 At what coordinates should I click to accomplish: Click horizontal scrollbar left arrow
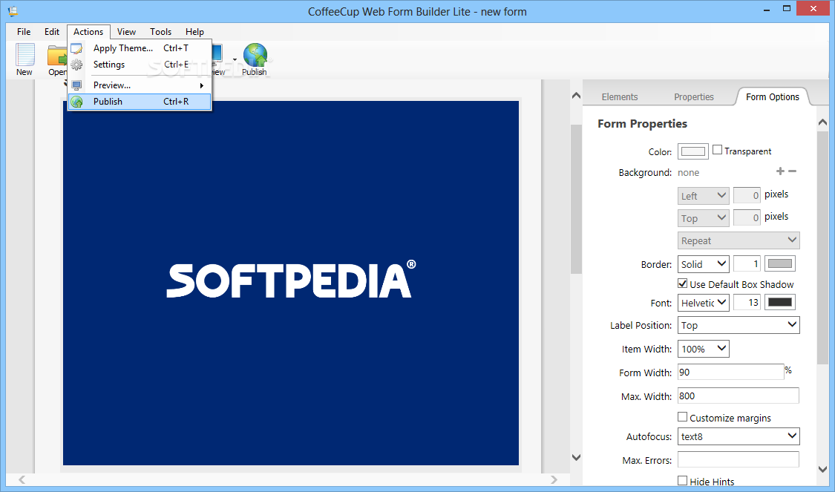tap(22, 479)
